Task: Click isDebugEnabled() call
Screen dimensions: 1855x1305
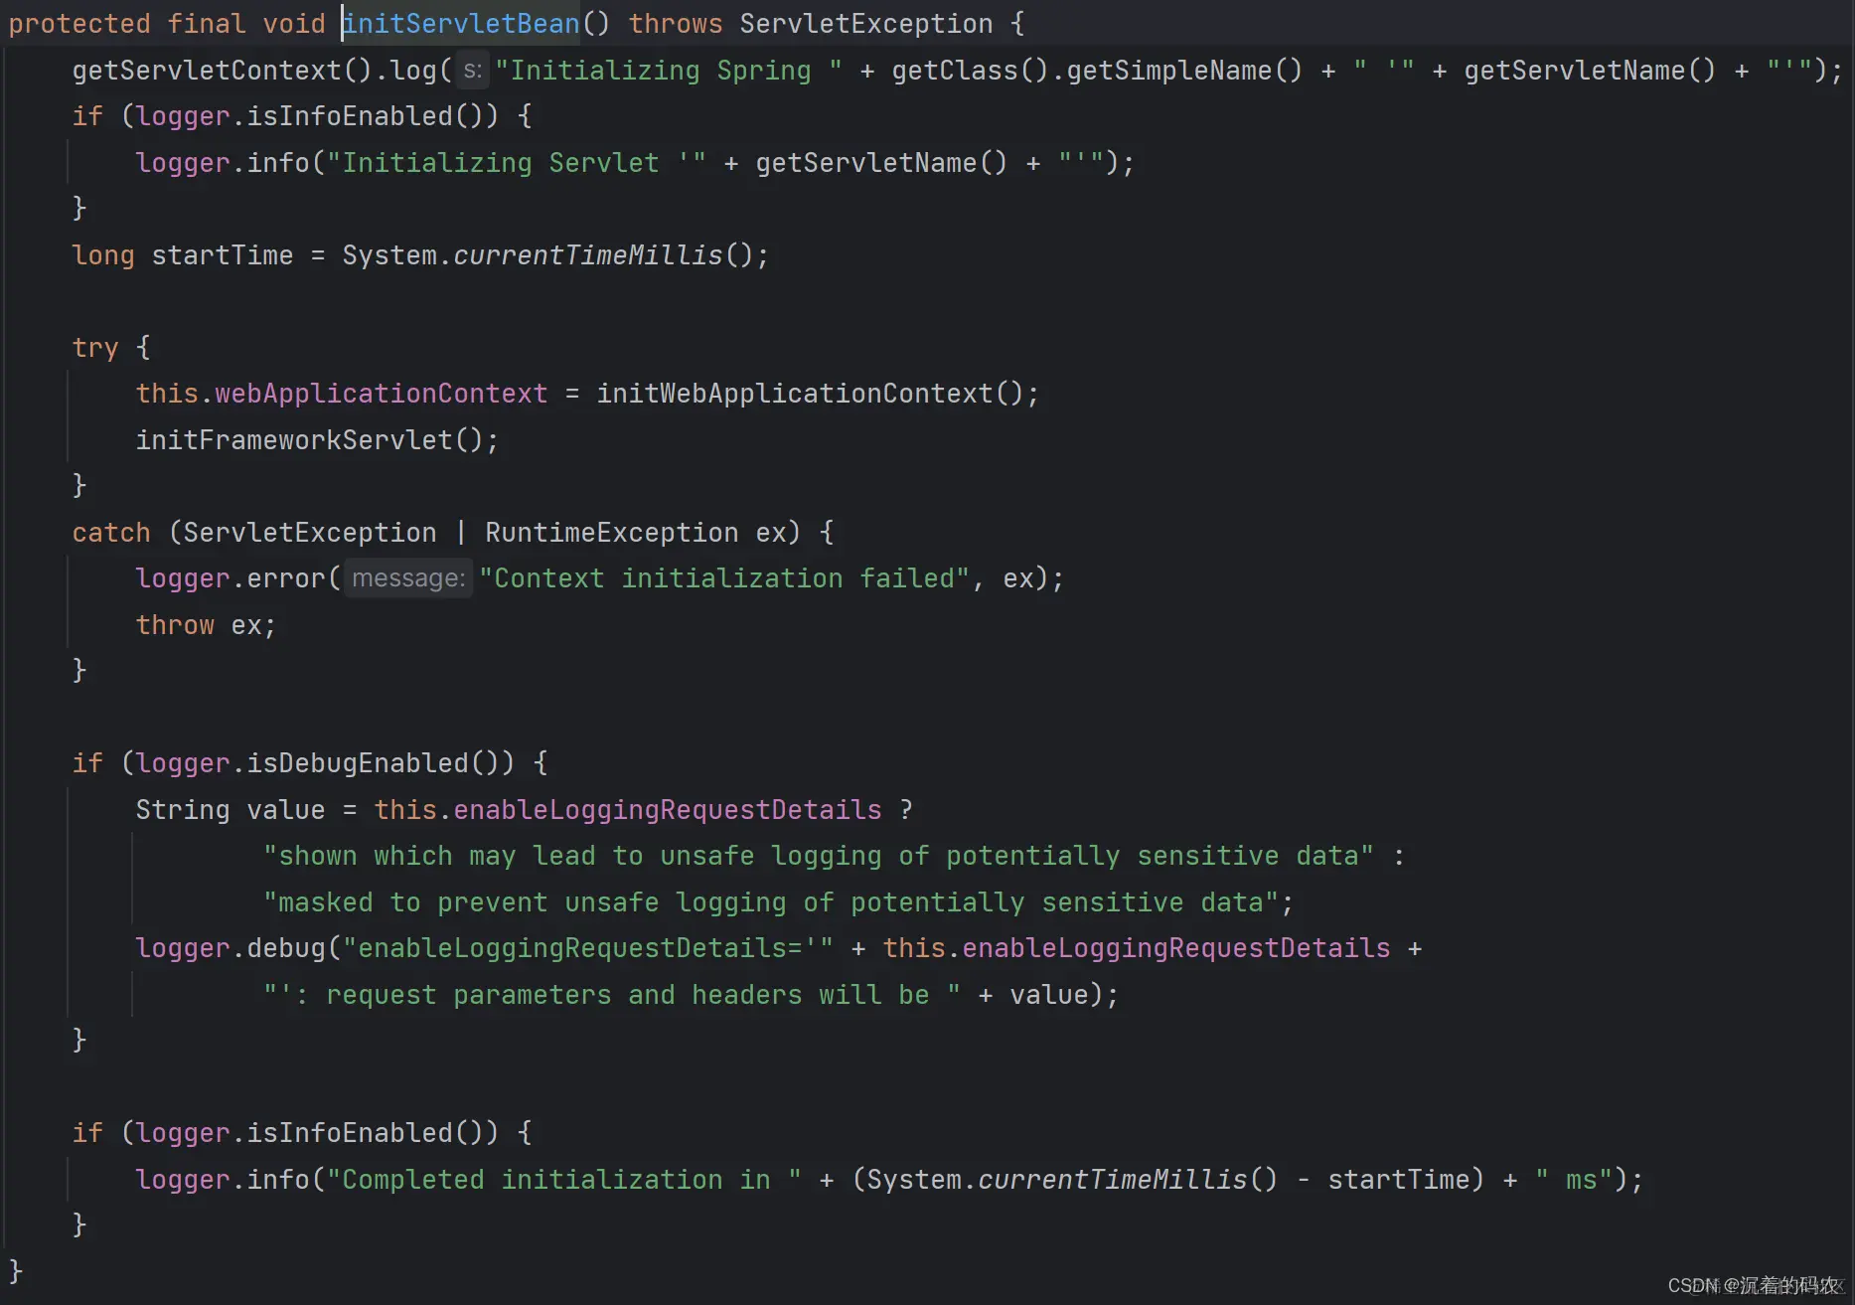Action: (374, 763)
